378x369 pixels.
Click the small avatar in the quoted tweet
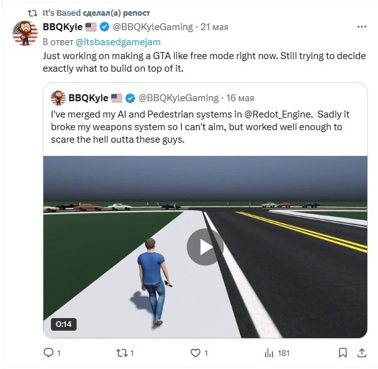coord(59,98)
